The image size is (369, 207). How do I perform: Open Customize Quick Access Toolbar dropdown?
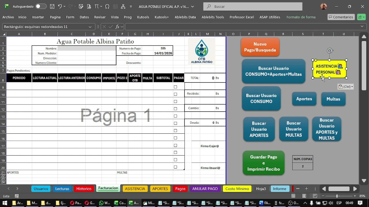(x=130, y=6)
